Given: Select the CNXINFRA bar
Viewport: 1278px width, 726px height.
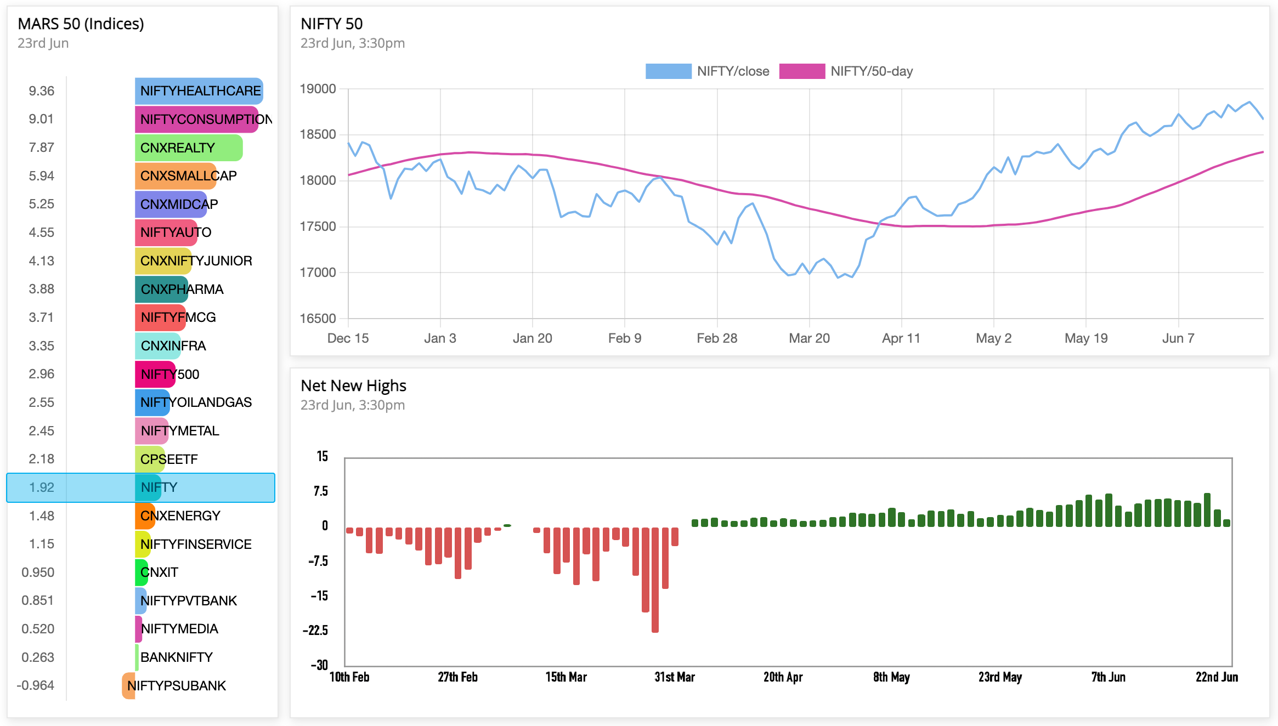Looking at the screenshot, I should point(158,346).
